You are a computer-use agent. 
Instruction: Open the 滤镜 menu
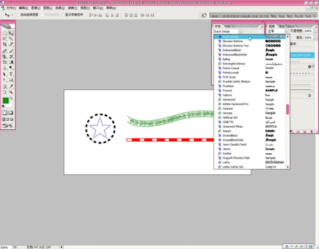click(x=73, y=8)
